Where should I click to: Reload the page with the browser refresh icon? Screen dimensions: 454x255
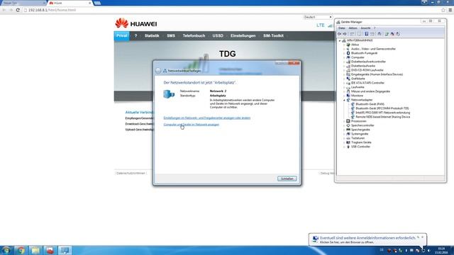pyautogui.click(x=18, y=10)
